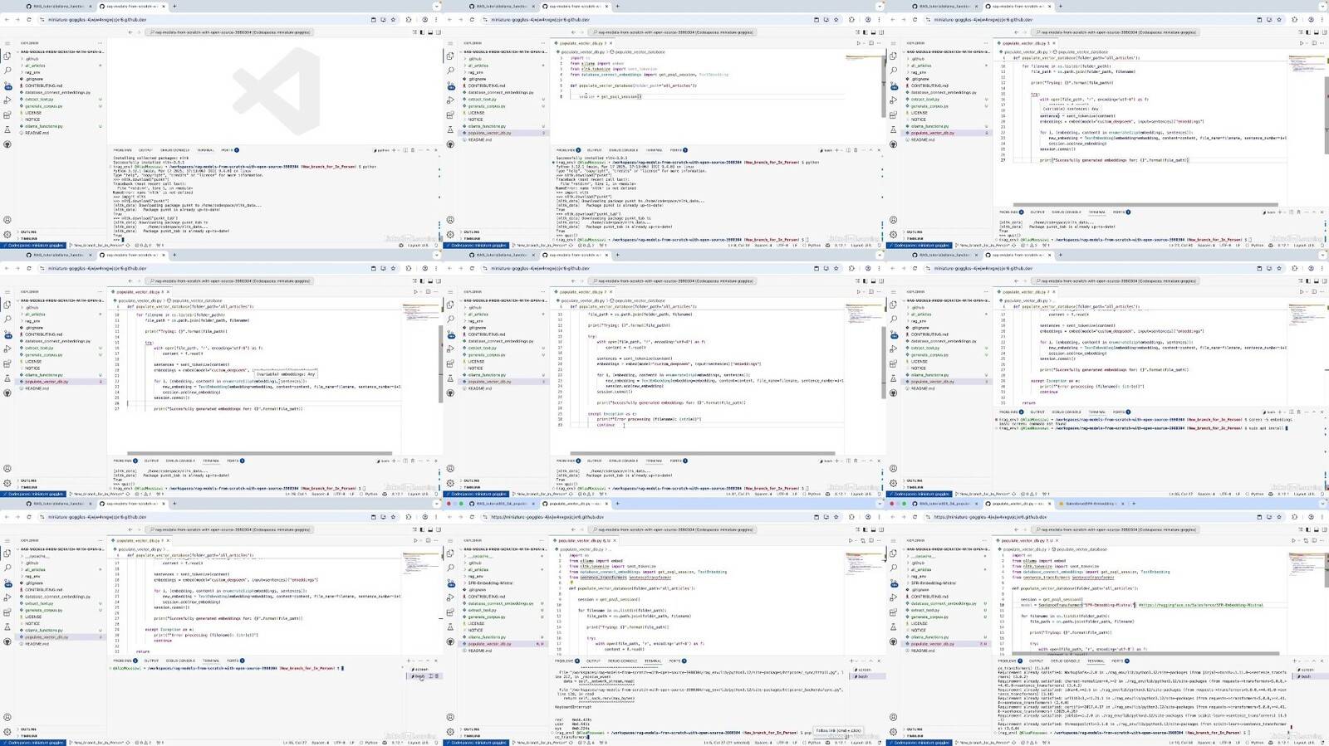
Task: Click Codespaces remote indicator in the top-left screenshot
Action: pos(34,246)
